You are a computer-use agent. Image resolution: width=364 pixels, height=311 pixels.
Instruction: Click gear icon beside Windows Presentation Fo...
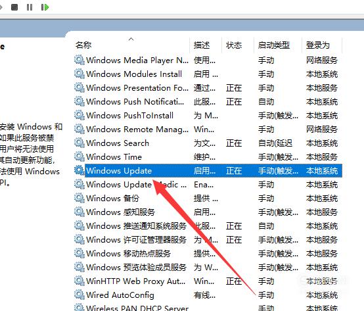point(80,87)
